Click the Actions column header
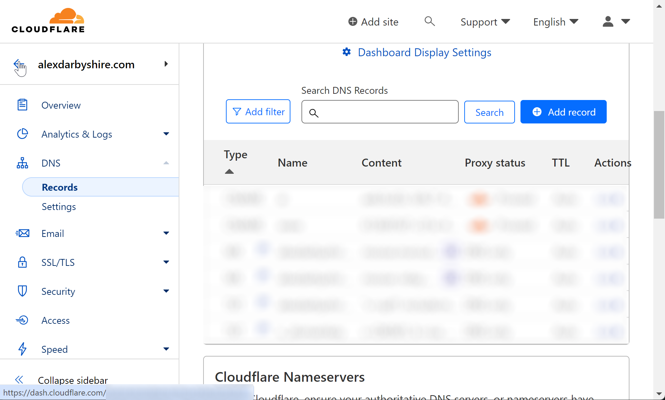 613,163
